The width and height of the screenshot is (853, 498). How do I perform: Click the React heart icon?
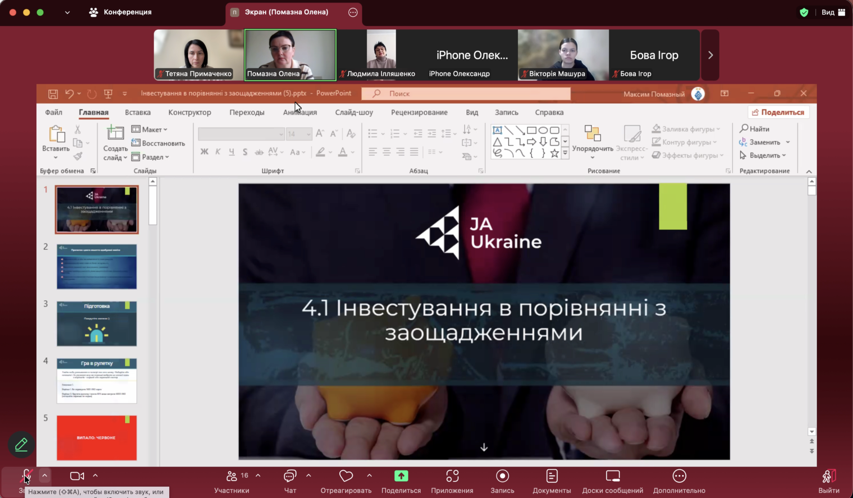[345, 476]
